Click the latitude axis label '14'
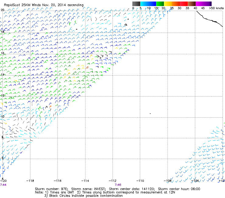The width and height of the screenshot is (225, 198). pyautogui.click(x=3, y=75)
